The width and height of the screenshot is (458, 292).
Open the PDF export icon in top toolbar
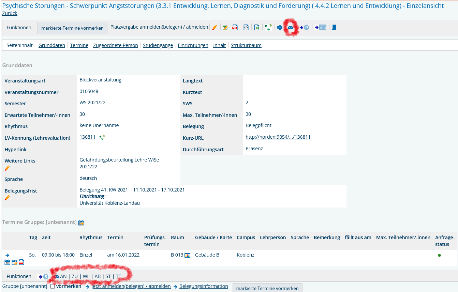[x=235, y=28]
